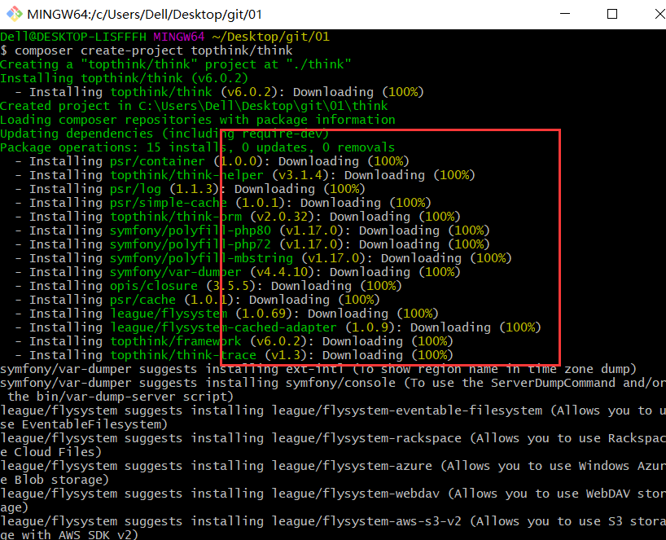Click package name "psr/simple-cache"

pos(169,203)
